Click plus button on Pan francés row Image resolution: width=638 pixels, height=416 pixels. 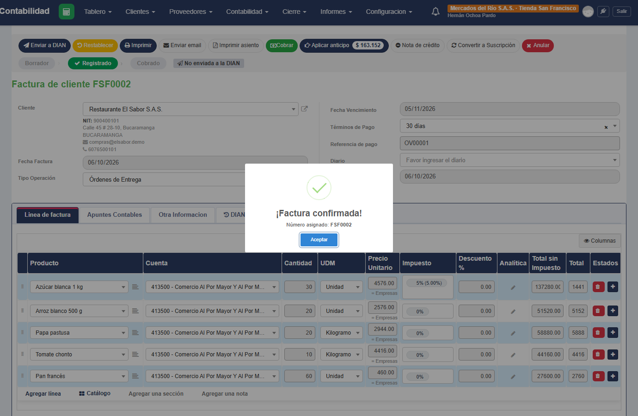[613, 376]
